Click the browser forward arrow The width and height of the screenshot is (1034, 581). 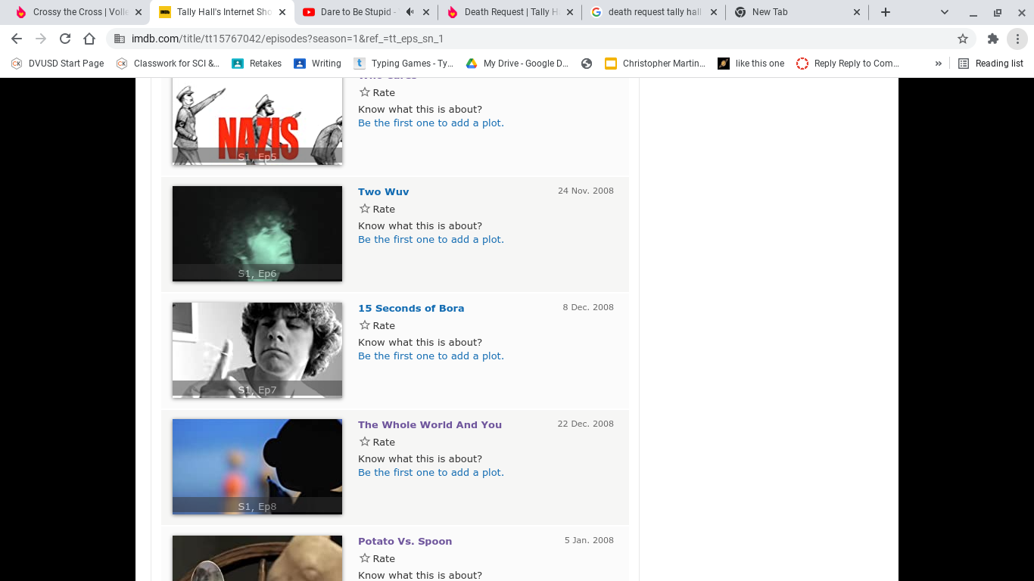(41, 39)
